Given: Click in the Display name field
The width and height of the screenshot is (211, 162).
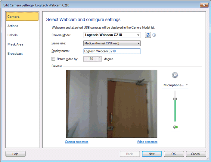Looking at the screenshot, I should click(112, 51).
